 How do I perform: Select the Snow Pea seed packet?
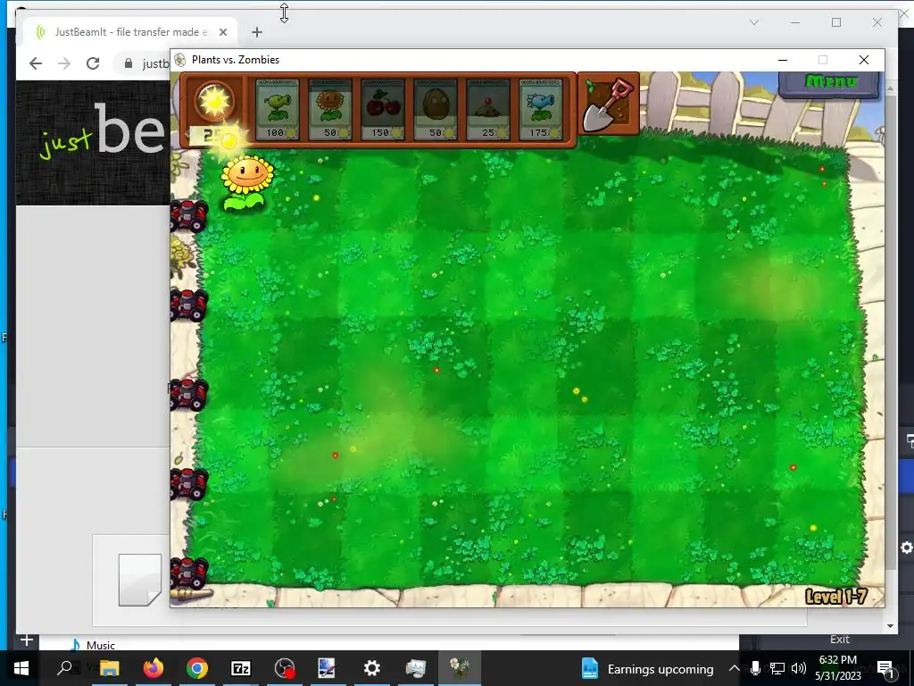540,110
